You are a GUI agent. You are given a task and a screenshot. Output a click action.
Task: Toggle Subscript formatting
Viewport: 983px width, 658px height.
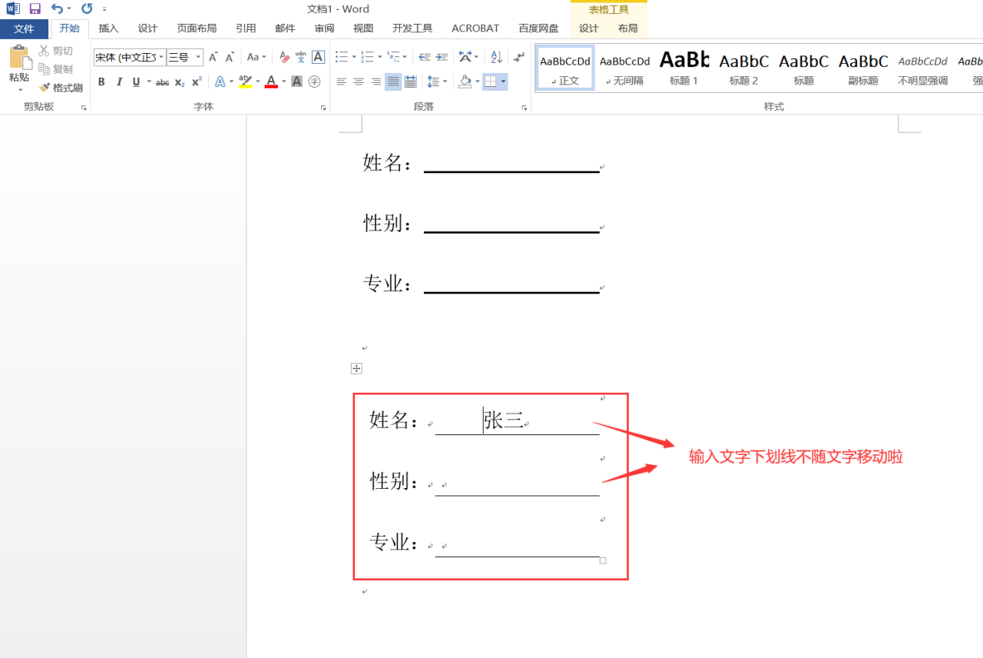180,81
